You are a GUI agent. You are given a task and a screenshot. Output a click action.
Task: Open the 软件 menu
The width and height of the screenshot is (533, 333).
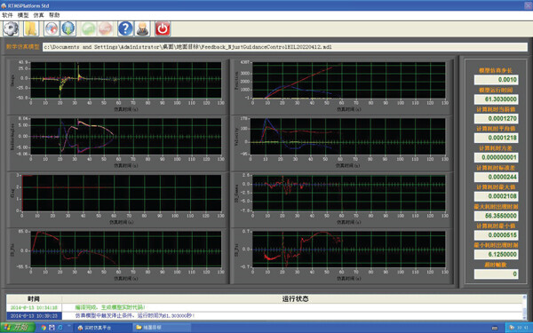click(x=7, y=15)
